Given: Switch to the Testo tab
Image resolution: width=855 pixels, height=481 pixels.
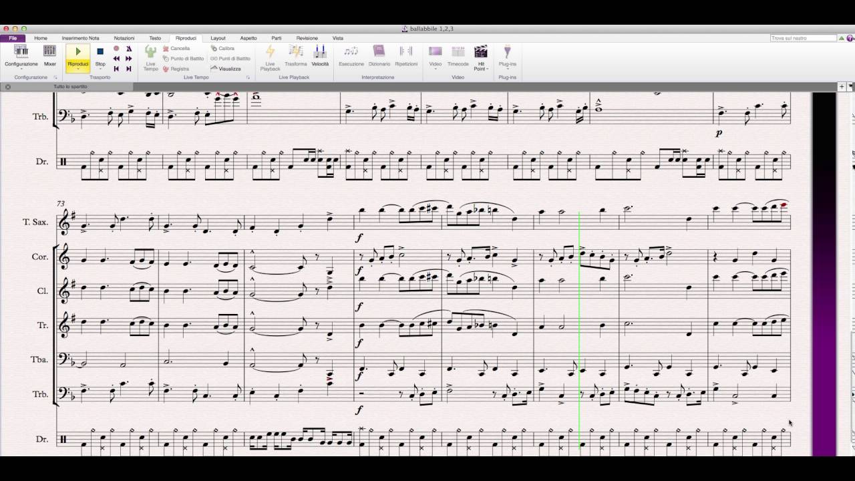Looking at the screenshot, I should click(155, 38).
